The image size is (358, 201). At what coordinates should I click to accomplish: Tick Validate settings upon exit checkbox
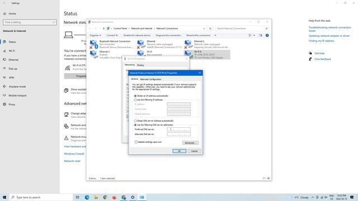(x=136, y=142)
